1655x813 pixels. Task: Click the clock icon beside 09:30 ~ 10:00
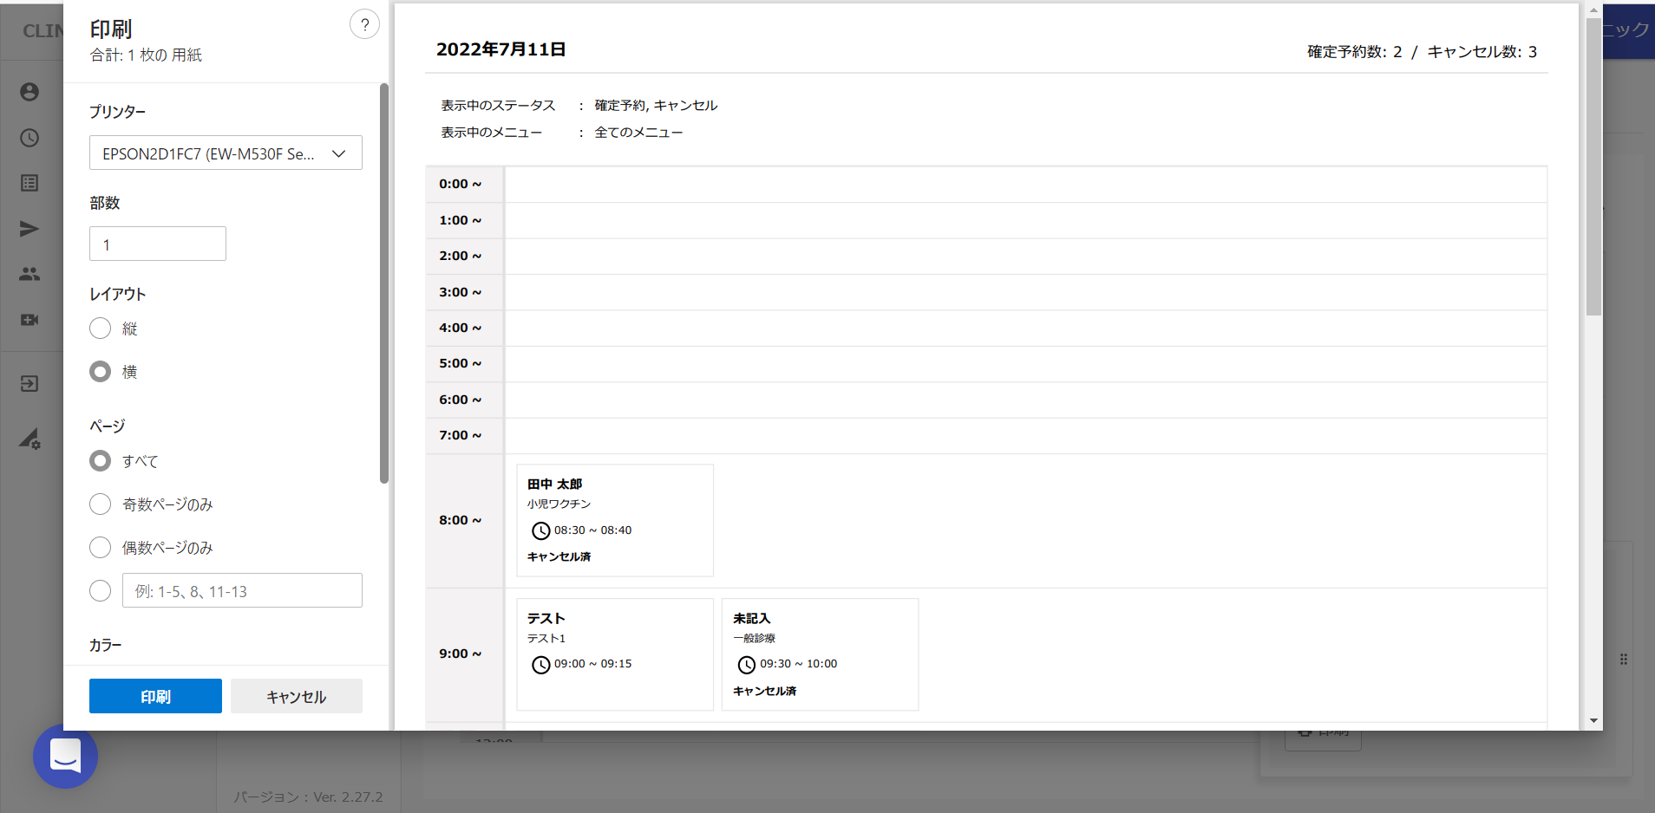click(x=747, y=665)
